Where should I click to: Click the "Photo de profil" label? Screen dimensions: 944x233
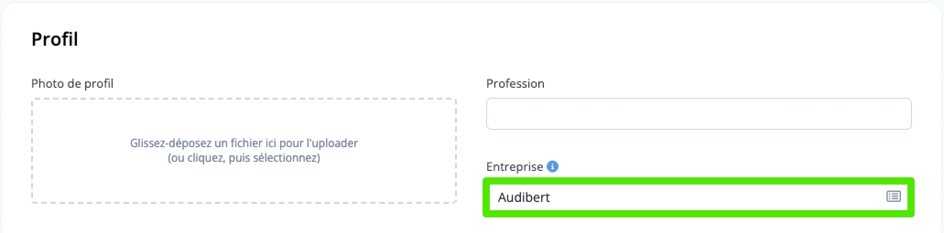(72, 84)
